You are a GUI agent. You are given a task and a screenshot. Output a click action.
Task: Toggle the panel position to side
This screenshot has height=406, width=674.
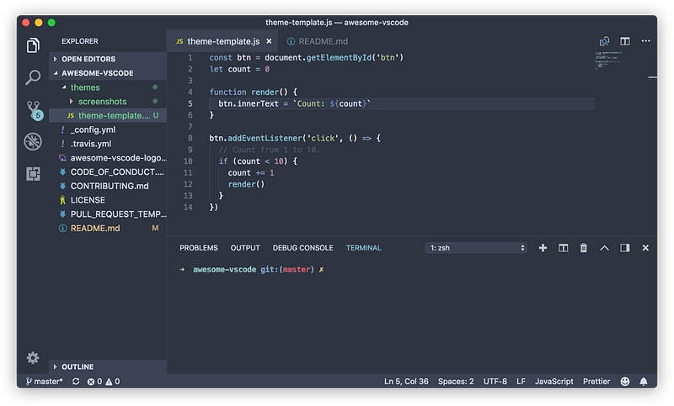click(624, 248)
